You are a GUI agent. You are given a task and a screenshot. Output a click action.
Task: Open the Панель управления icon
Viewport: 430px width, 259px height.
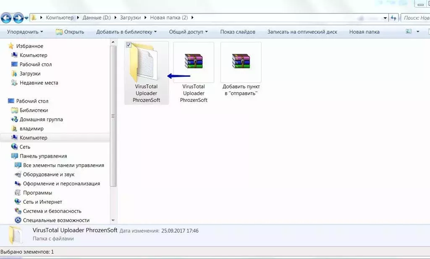pos(15,156)
